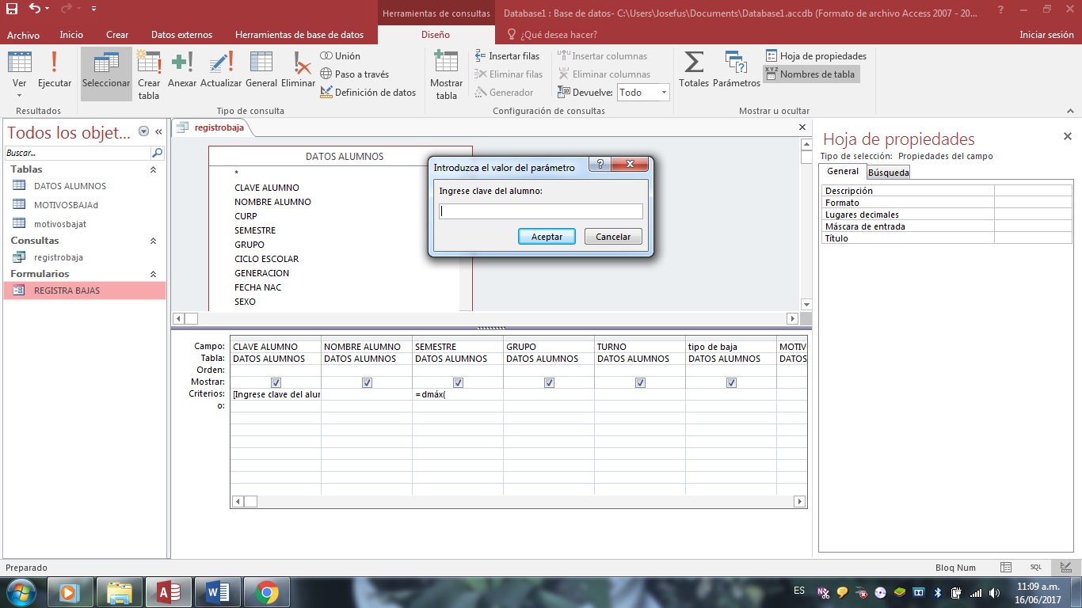Toggle Mostrar checkbox under SEMESTRE column
The image size is (1082, 608).
458,382
